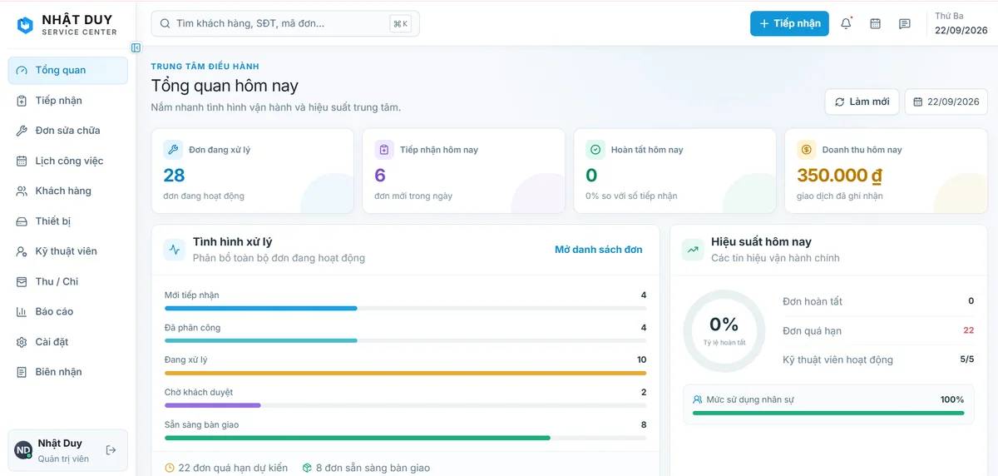
Task: Click the pulse icon beside Tình hình xử lý
Action: pyautogui.click(x=175, y=249)
